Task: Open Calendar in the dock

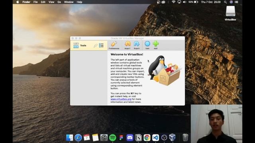Action: tap(87, 138)
